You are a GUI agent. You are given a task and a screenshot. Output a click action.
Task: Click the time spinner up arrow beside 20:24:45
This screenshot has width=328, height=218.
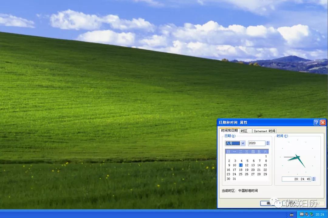point(314,178)
